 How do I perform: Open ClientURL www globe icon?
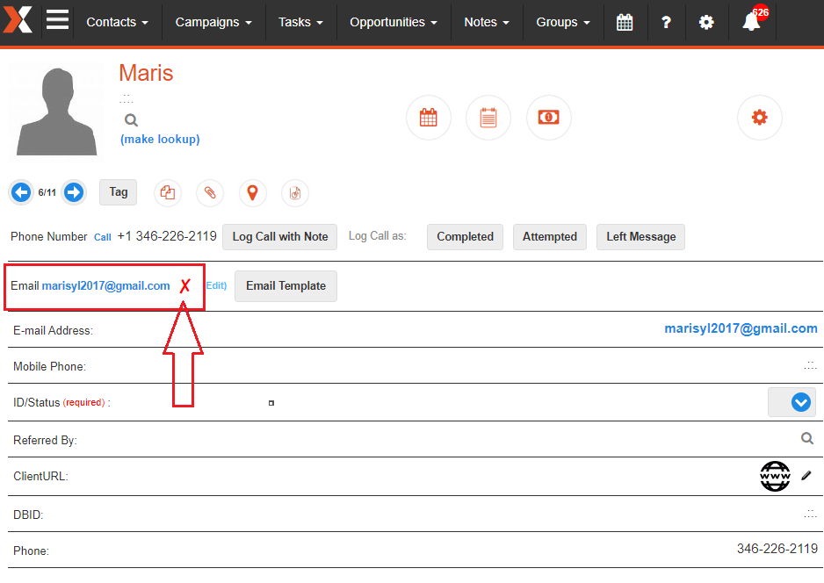pos(775,476)
